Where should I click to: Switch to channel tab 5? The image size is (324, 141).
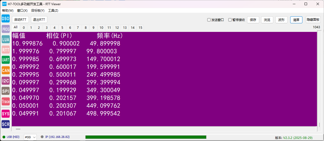tap(62, 28)
